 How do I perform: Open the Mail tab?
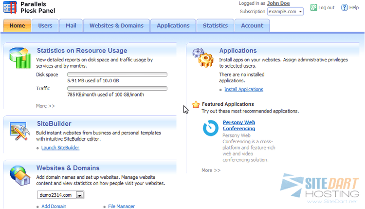tap(71, 25)
